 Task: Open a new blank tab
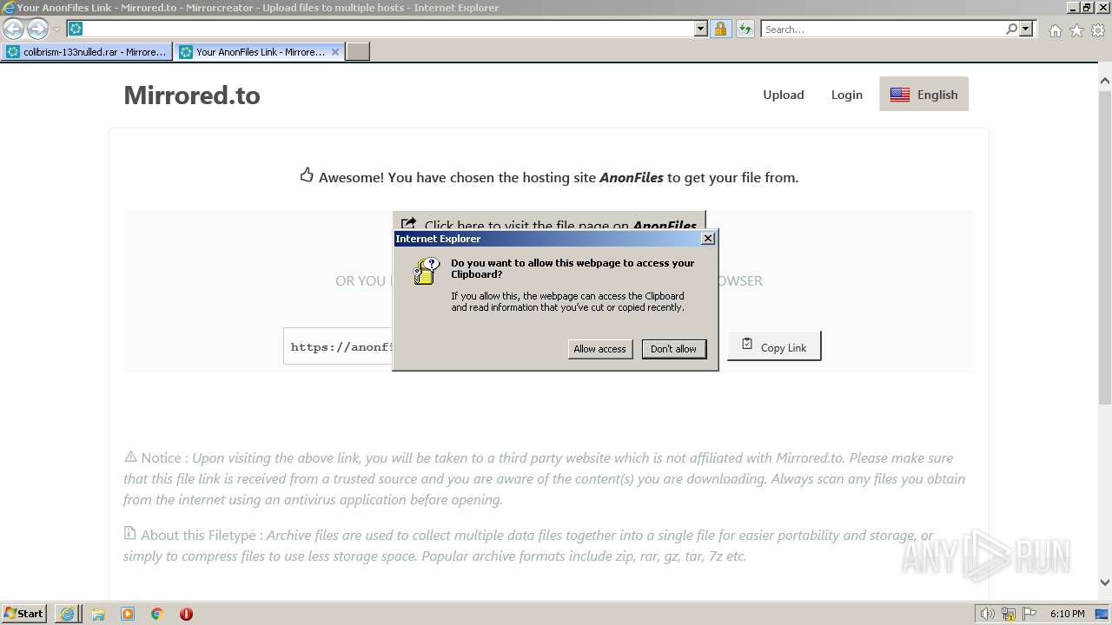(x=358, y=52)
